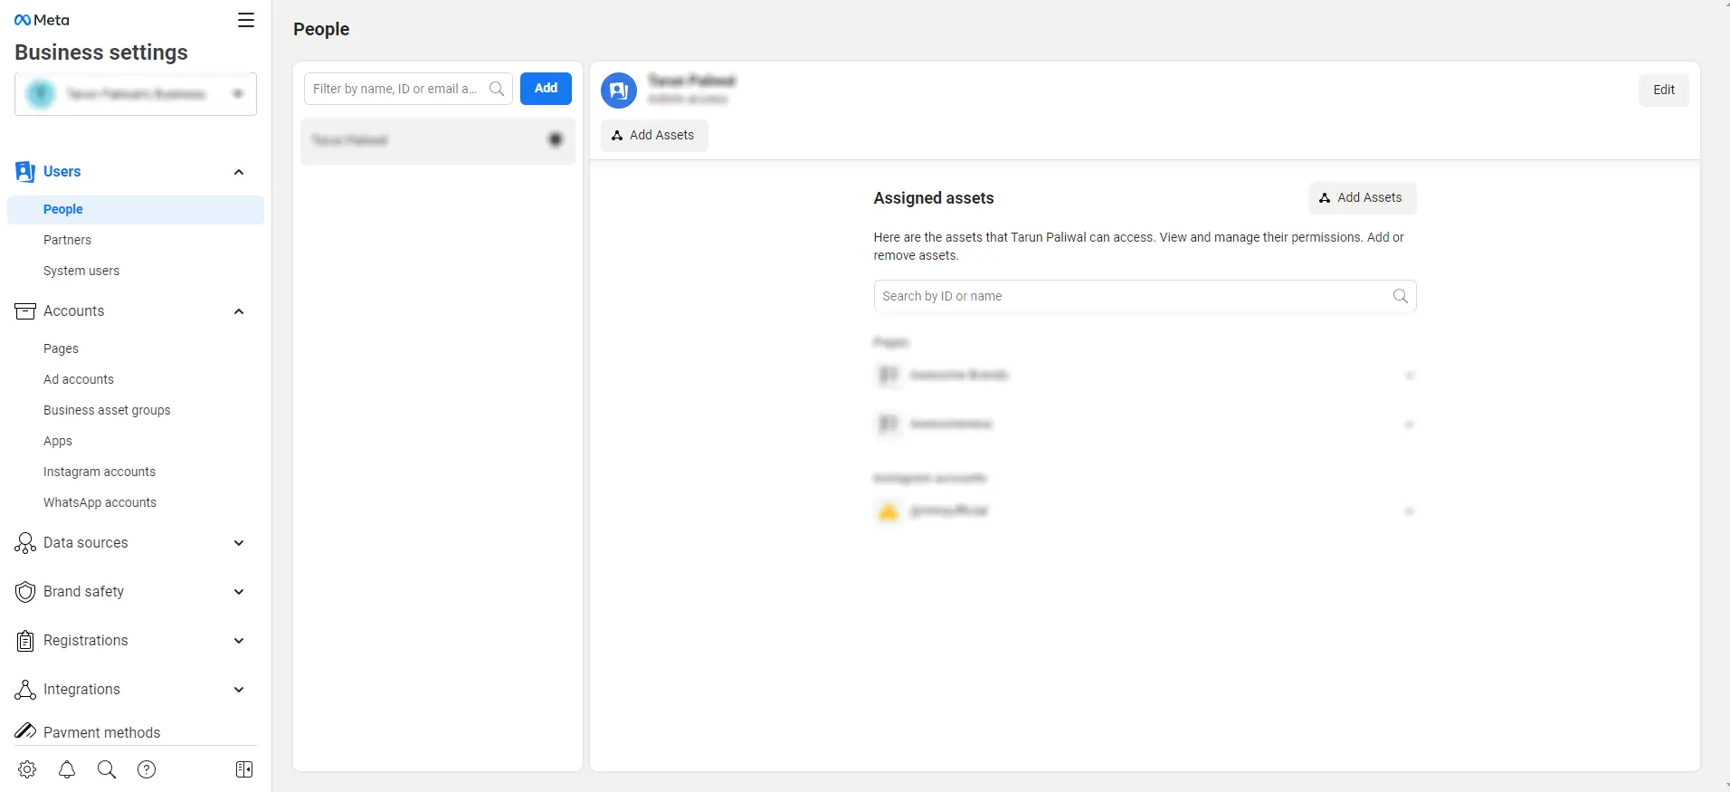Viewport: 1730px width, 792px height.
Task: Select the blurred person row in list
Action: click(438, 140)
